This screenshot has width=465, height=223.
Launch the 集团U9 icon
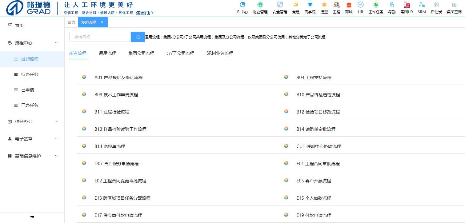coord(407,5)
